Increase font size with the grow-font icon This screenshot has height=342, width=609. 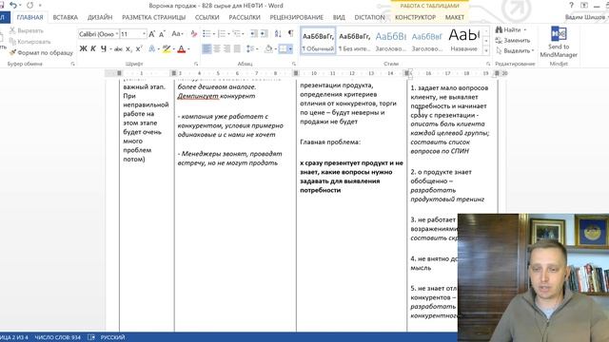pyautogui.click(x=152, y=34)
